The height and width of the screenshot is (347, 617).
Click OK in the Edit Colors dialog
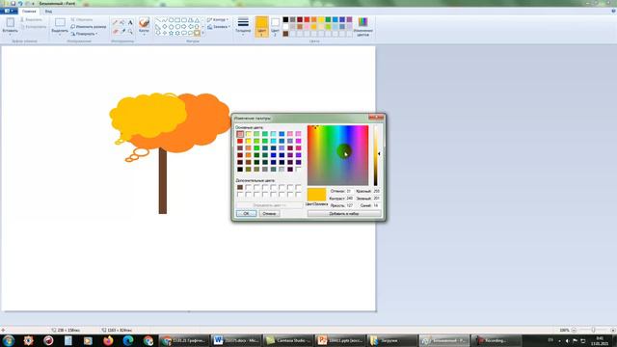247,214
